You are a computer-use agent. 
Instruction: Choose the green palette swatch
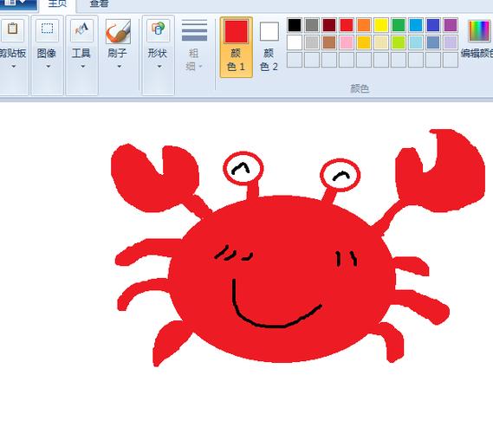(x=399, y=25)
